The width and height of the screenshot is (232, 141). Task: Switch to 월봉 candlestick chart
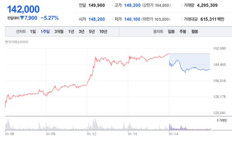coord(195,31)
